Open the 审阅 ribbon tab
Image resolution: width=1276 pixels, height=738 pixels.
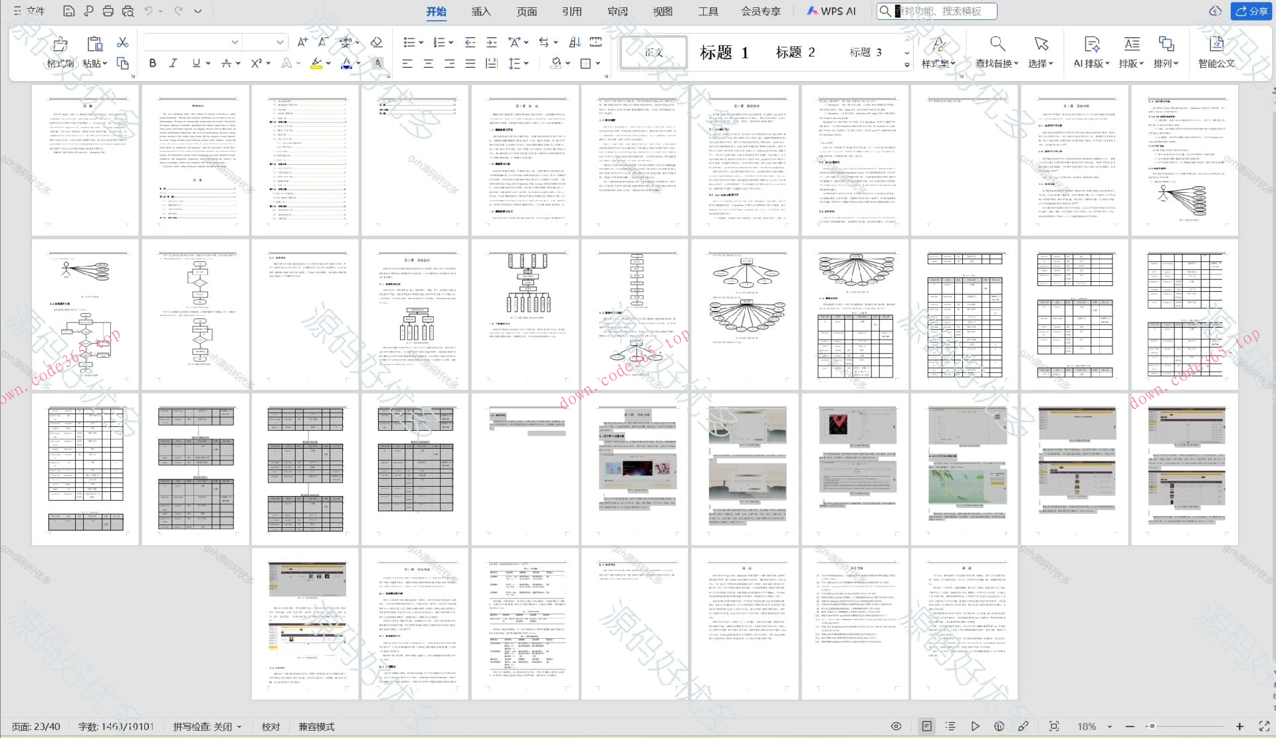pos(617,11)
